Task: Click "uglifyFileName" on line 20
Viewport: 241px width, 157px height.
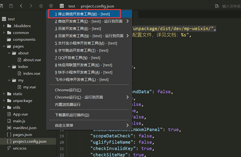Action: click(112, 142)
